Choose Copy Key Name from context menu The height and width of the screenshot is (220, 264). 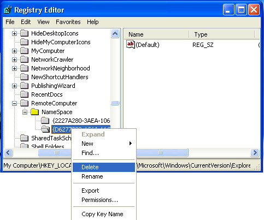104,214
